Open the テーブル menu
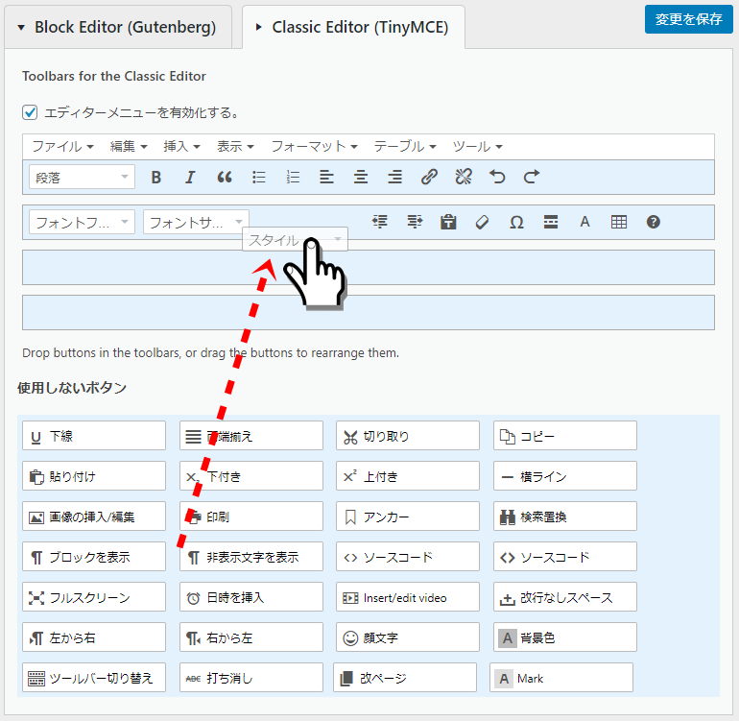The width and height of the screenshot is (739, 721). 405,146
